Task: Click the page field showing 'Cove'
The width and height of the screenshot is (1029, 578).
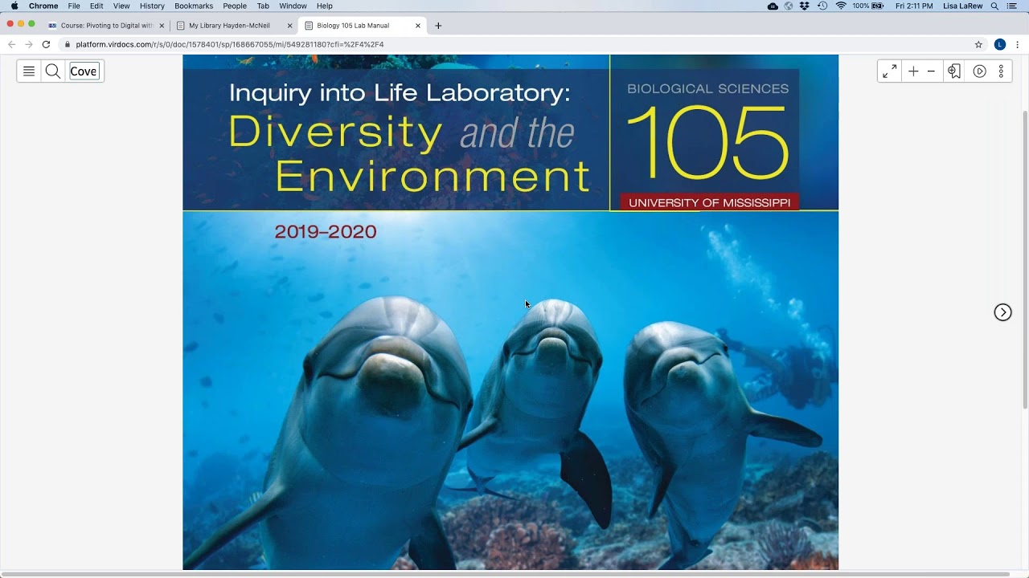Action: [84, 71]
